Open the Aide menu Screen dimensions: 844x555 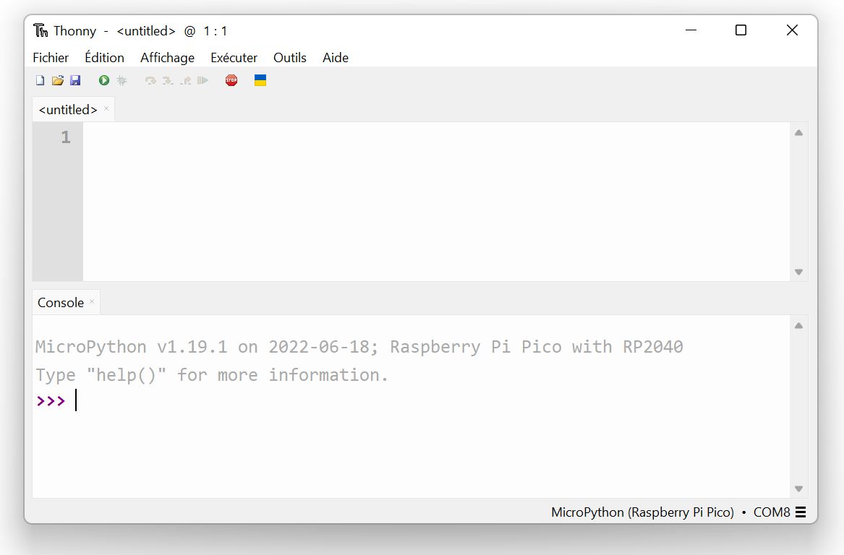(336, 58)
